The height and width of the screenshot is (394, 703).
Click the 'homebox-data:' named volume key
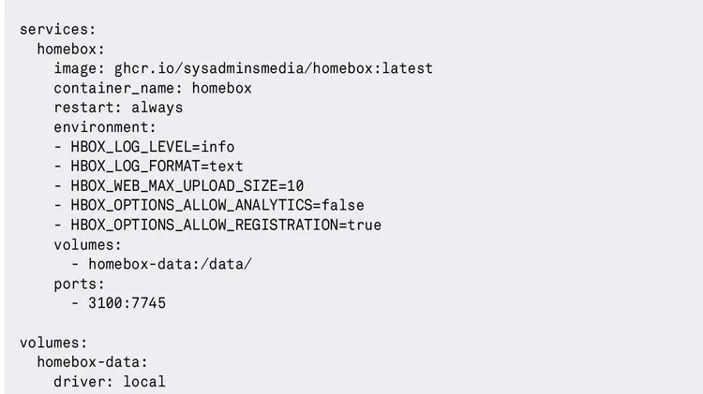coord(92,362)
